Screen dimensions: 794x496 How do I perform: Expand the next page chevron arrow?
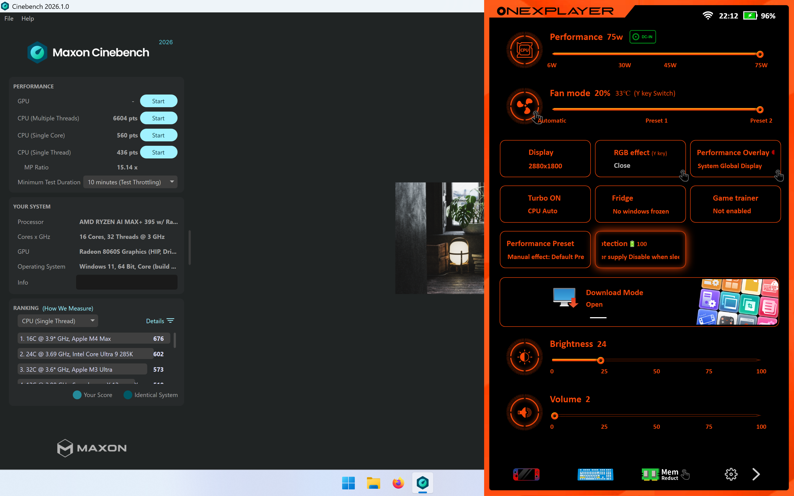coord(756,474)
